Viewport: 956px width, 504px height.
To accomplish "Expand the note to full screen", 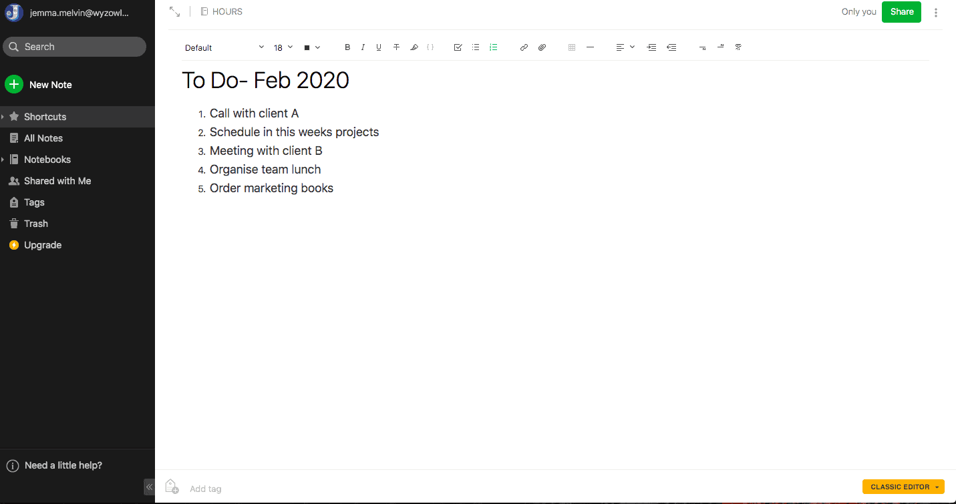I will [174, 11].
